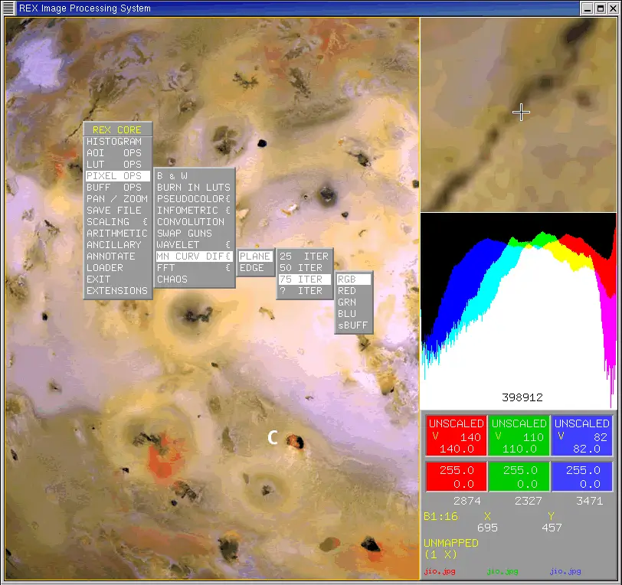622x585 pixels.
Task: Choose RGB from the channel submenu
Action: [353, 279]
